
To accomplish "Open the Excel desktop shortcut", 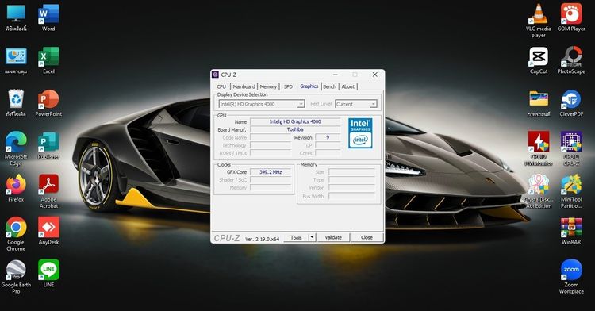I will click(x=48, y=60).
